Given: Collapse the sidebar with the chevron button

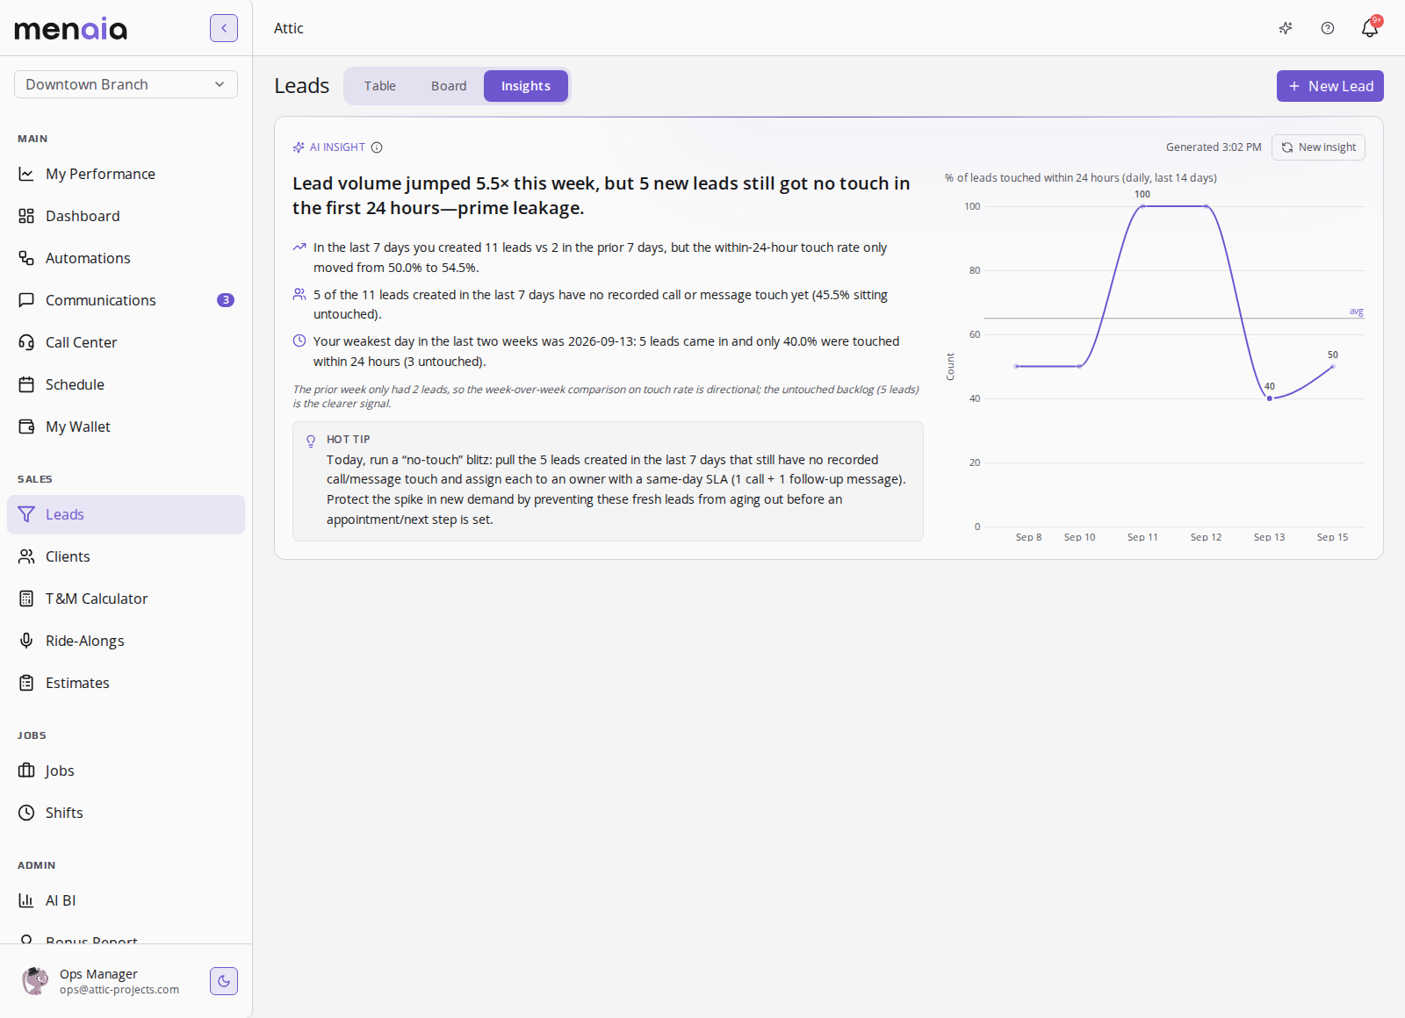Looking at the screenshot, I should [224, 28].
